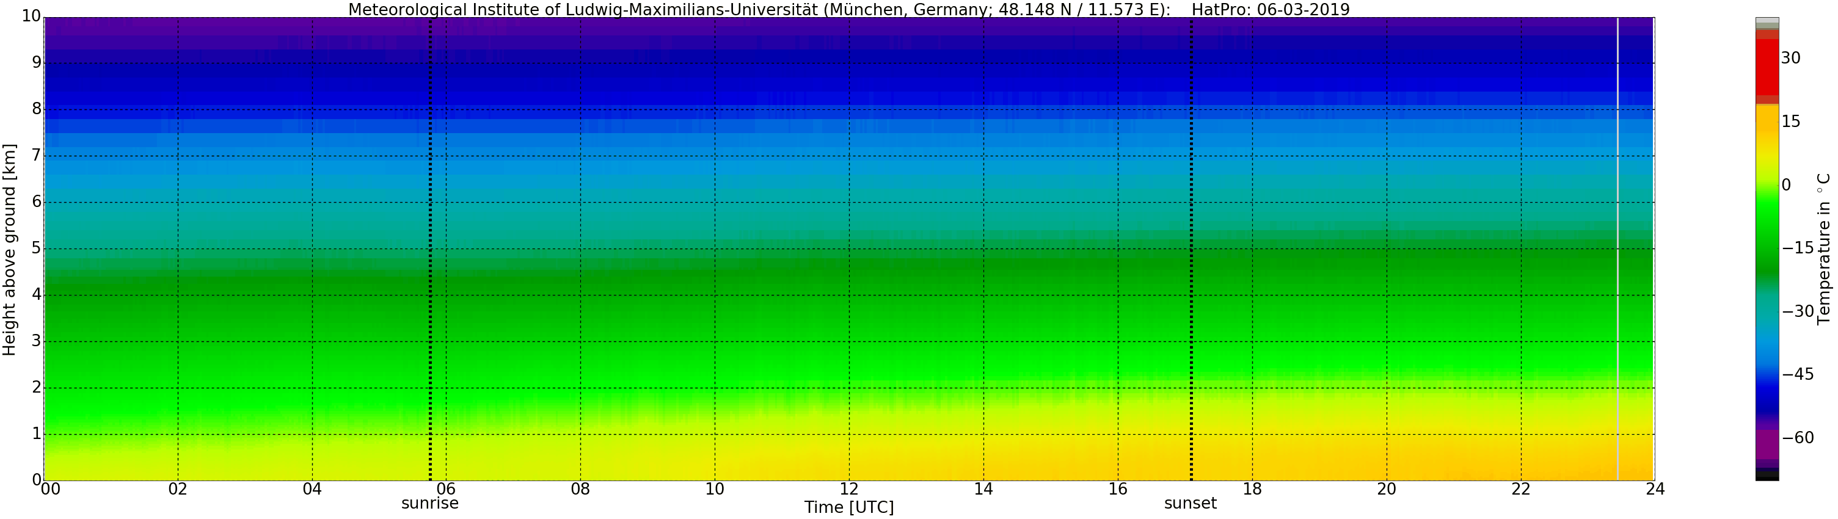1838x519 pixels.
Task: Click the −15 label on the temperature colorbar
Action: pos(1797,248)
